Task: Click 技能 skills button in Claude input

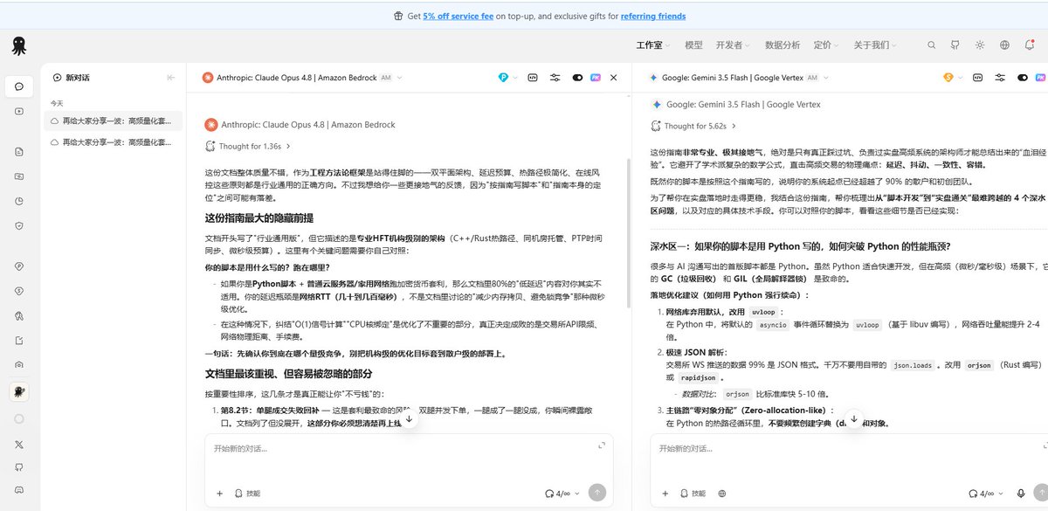Action: click(247, 494)
